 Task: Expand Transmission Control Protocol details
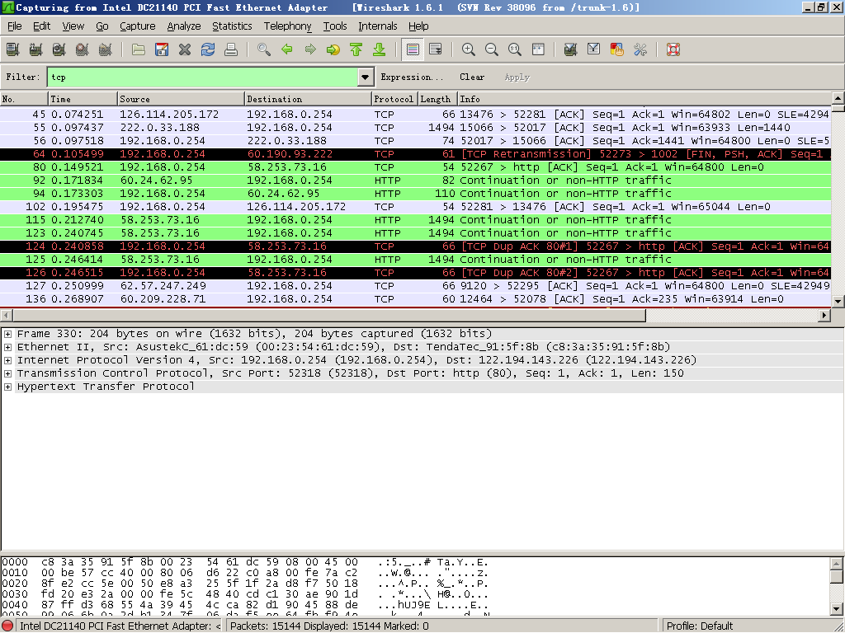8,373
